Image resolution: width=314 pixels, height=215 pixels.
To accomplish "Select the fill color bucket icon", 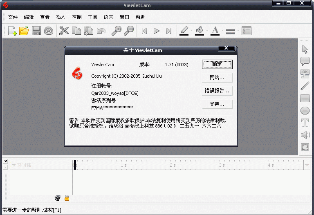I will coord(200,31).
